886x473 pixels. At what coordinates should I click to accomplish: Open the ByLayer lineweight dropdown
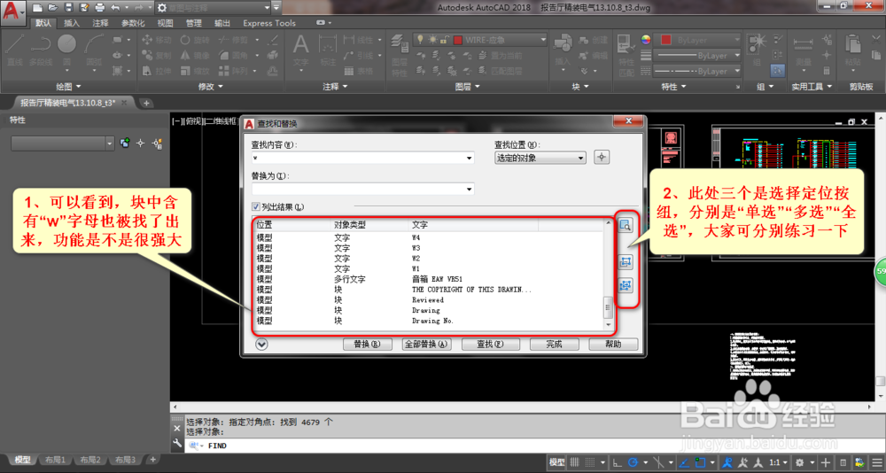tap(696, 56)
